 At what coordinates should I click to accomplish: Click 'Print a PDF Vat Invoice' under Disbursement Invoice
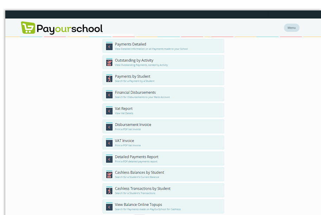[x=128, y=129]
